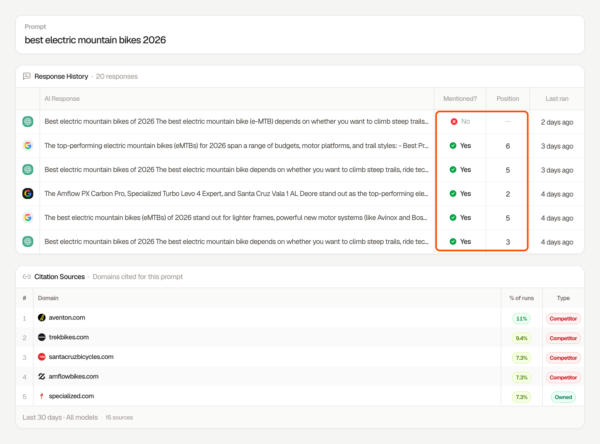The image size is (600, 444).
Task: Click the Position column header
Action: [508, 99]
